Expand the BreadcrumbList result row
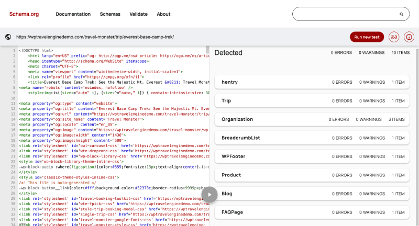The width and height of the screenshot is (419, 226). [x=312, y=138]
